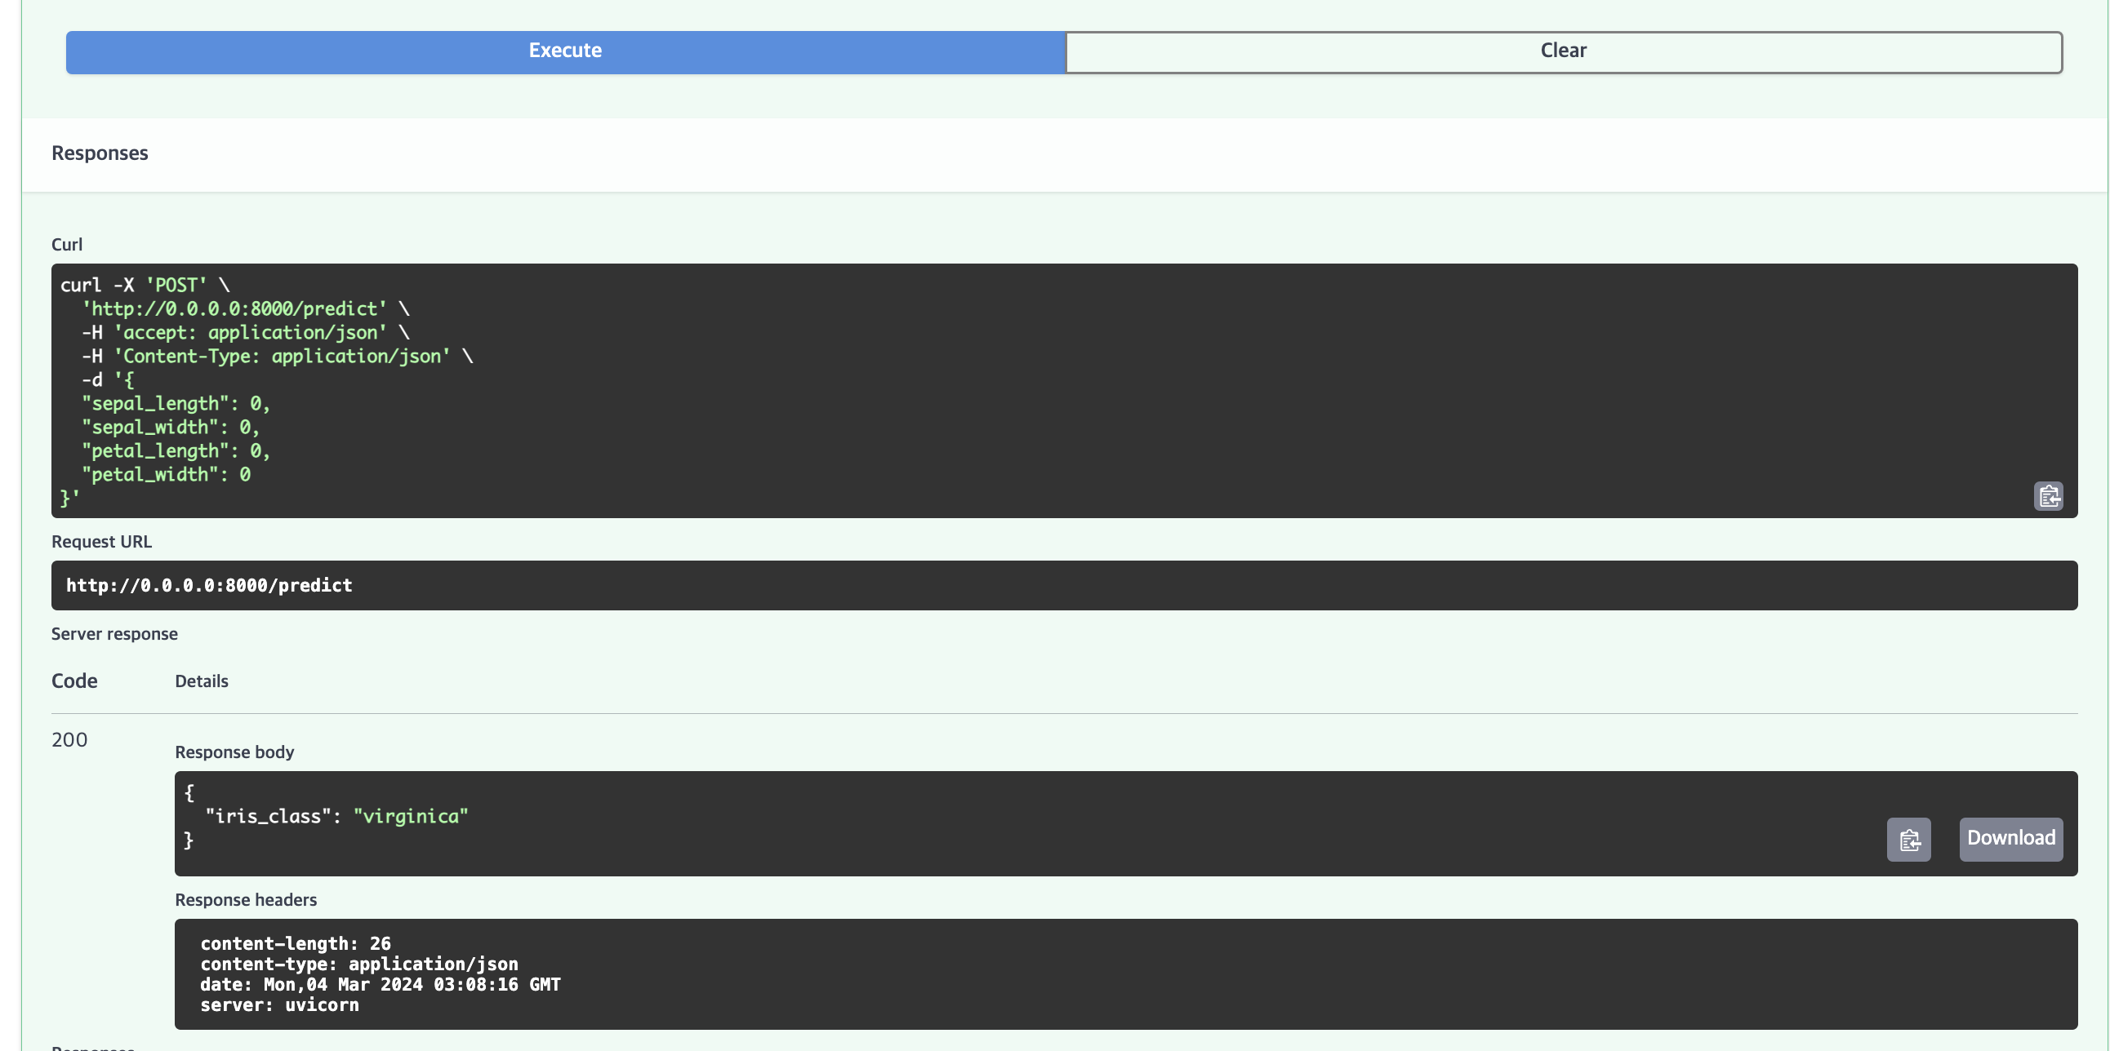Image resolution: width=2110 pixels, height=1051 pixels.
Task: Click the content-length header line
Action: tap(295, 943)
